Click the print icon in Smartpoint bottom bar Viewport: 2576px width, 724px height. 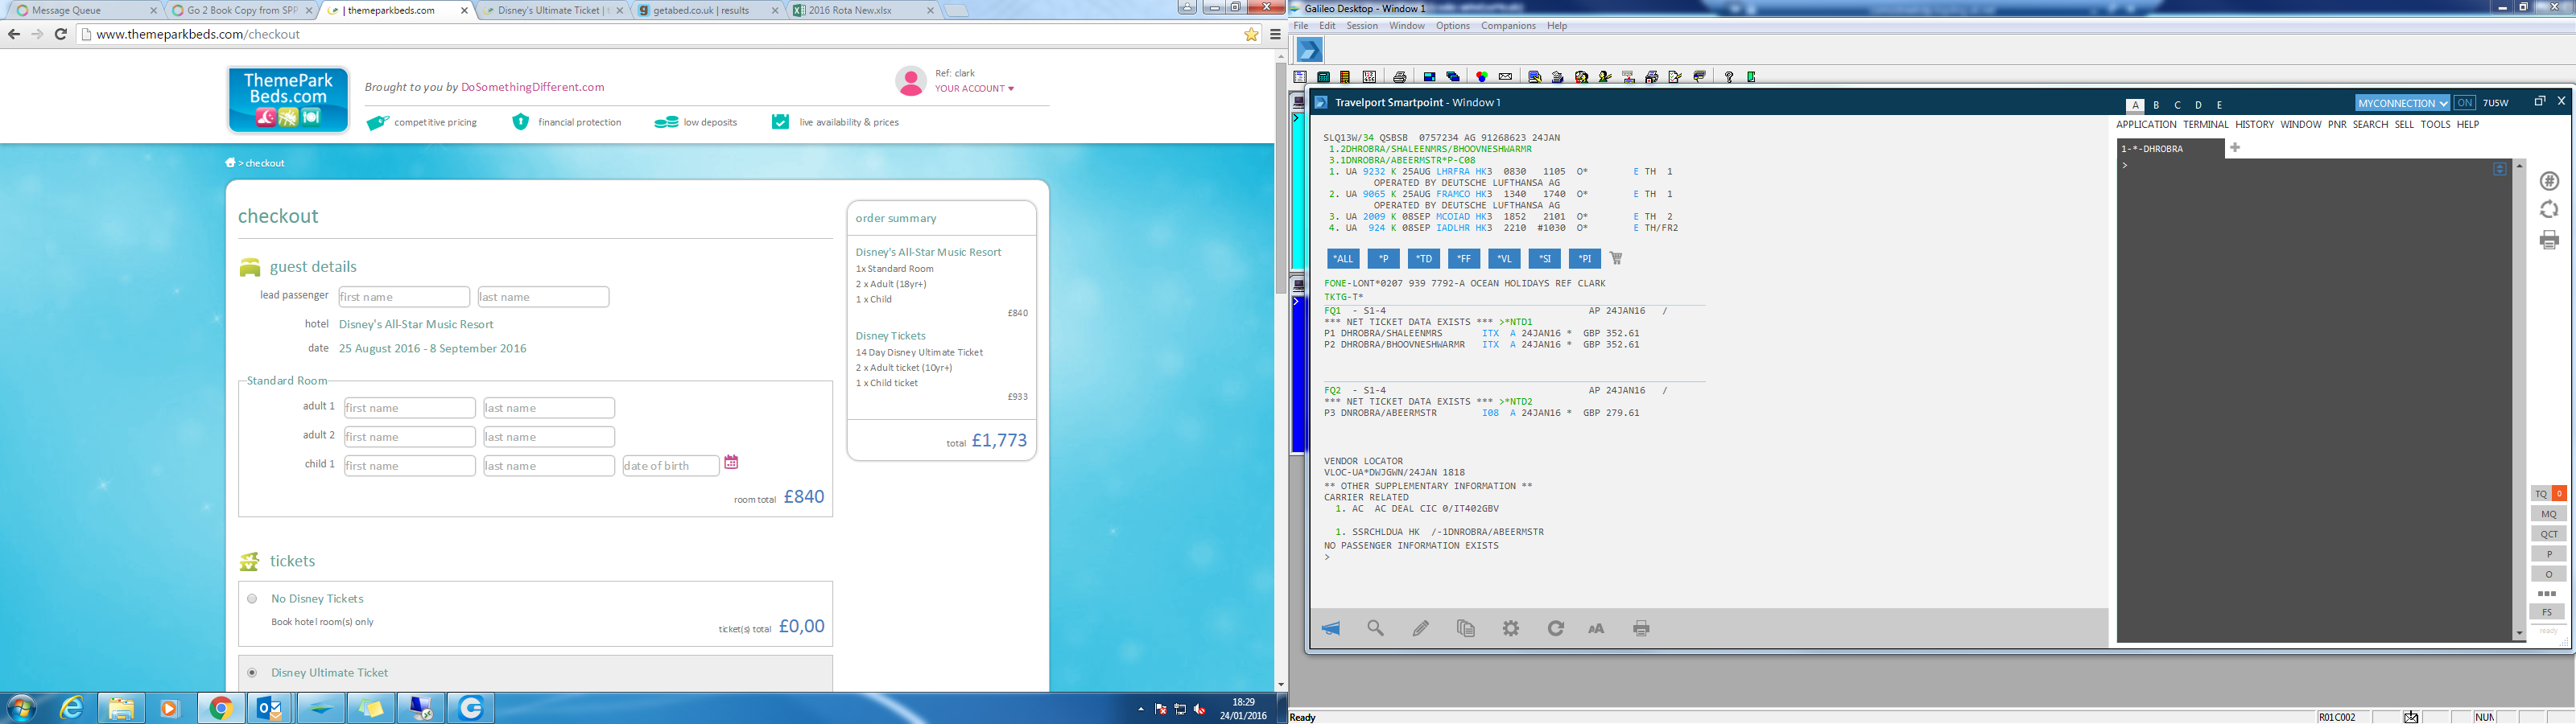coord(1641,628)
